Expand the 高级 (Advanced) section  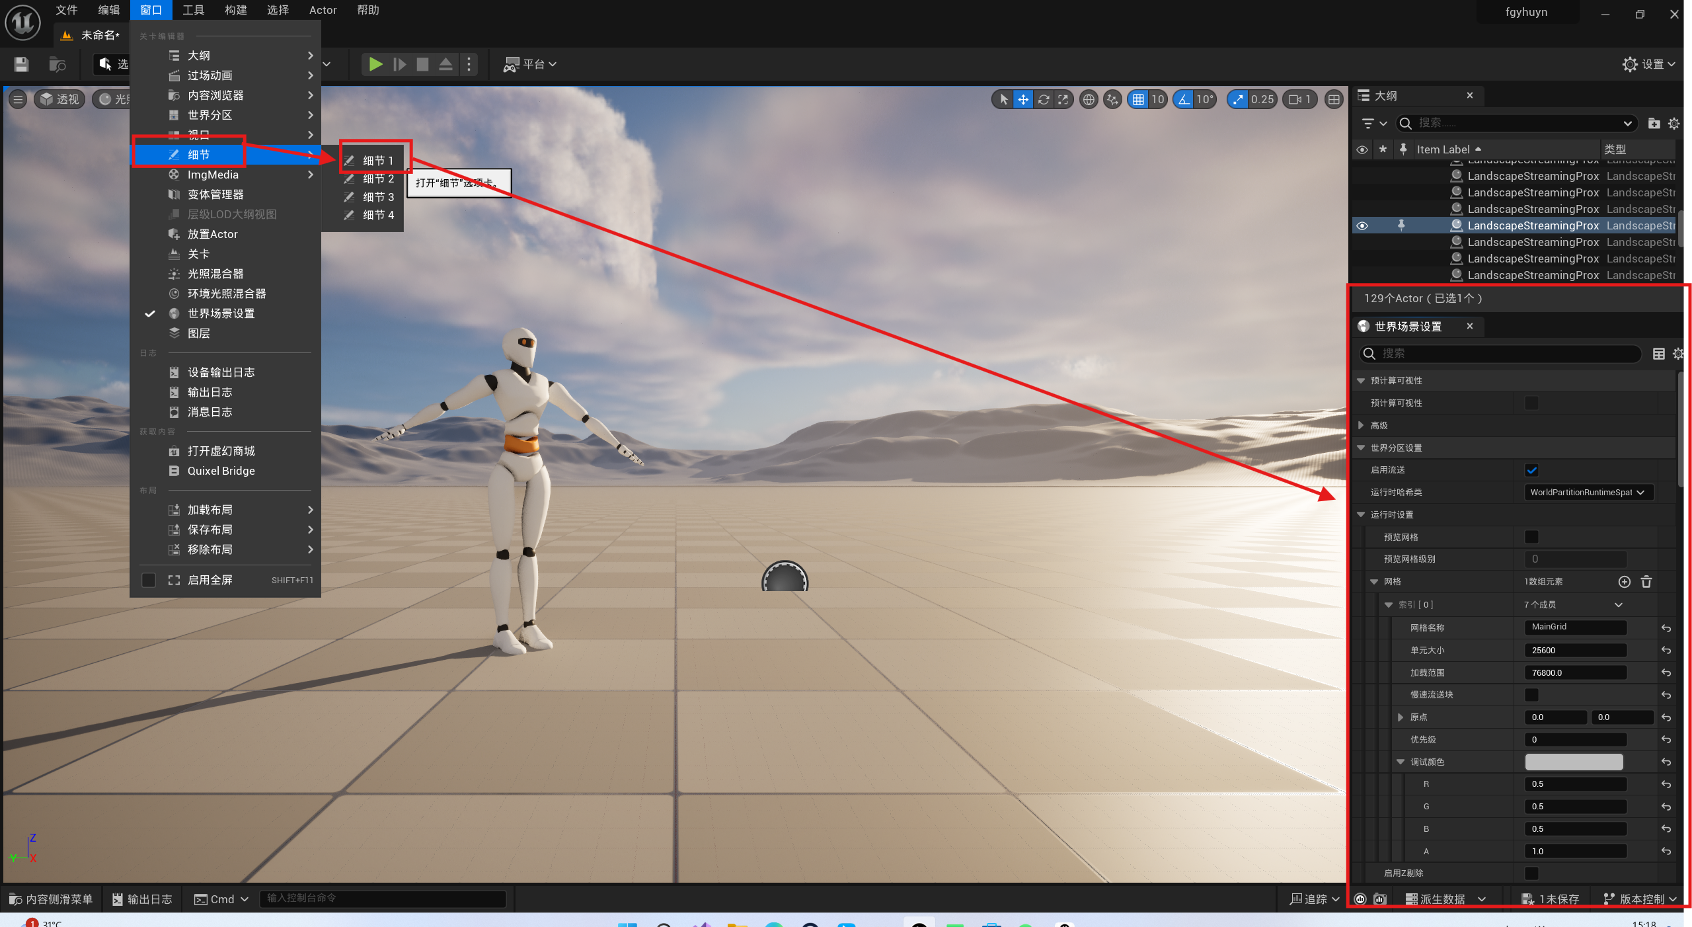pyautogui.click(x=1361, y=426)
